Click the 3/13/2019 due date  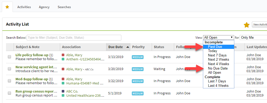(x=116, y=57)
